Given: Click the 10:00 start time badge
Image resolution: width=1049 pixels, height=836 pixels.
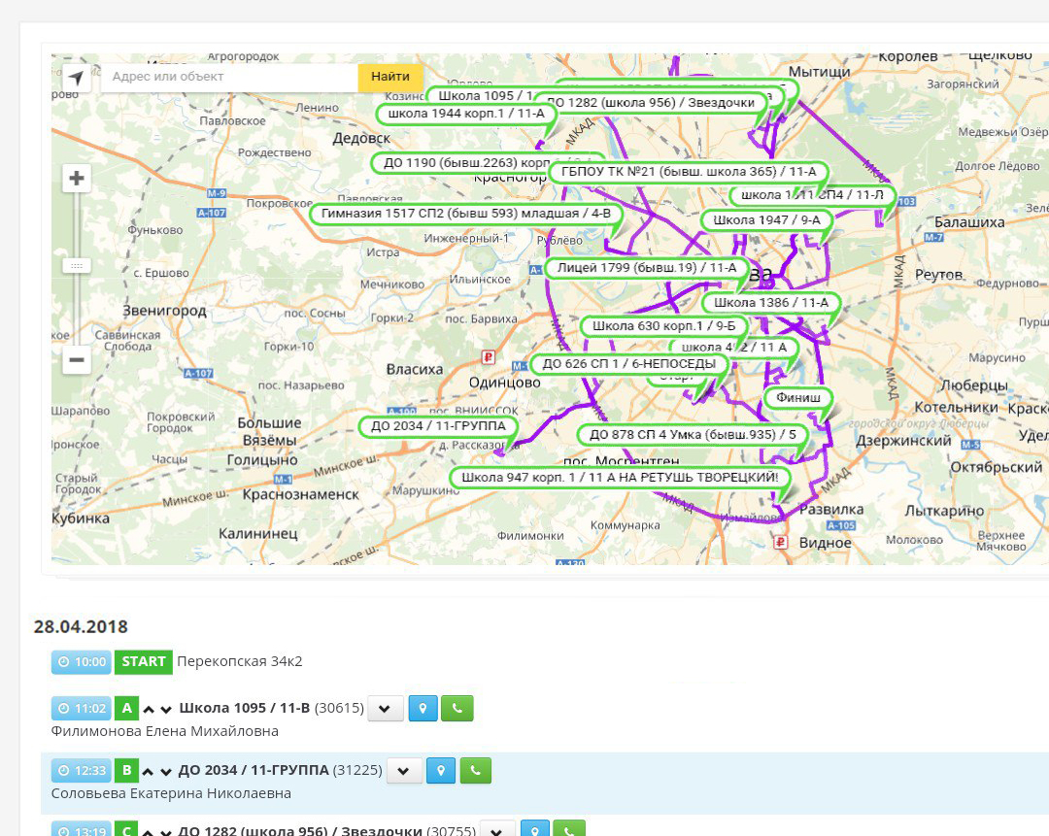Looking at the screenshot, I should click(x=82, y=662).
